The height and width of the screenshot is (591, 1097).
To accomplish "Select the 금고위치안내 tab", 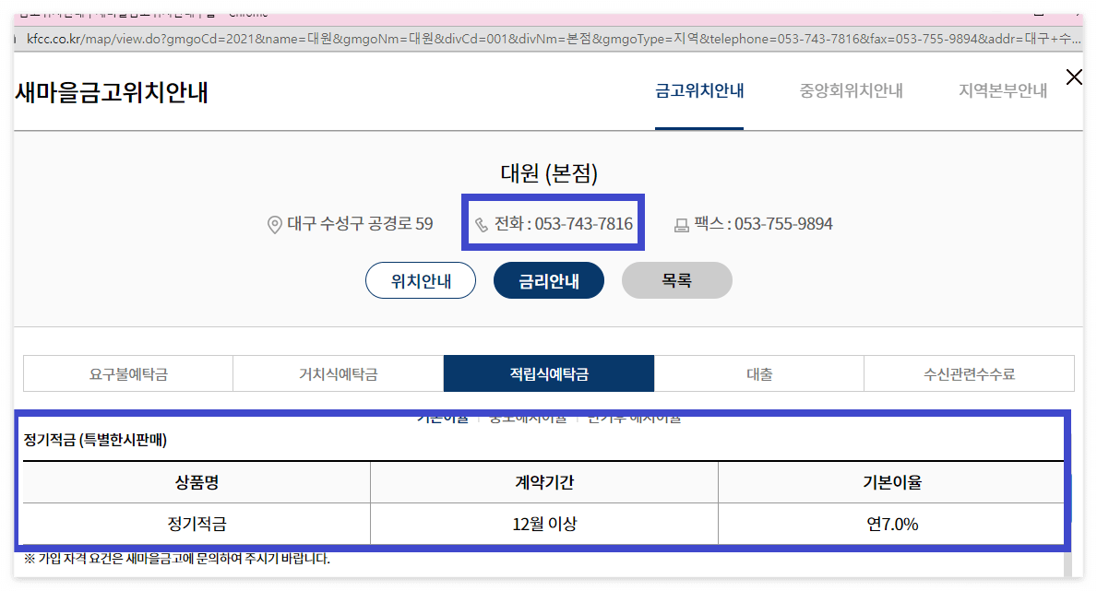I will coord(698,90).
